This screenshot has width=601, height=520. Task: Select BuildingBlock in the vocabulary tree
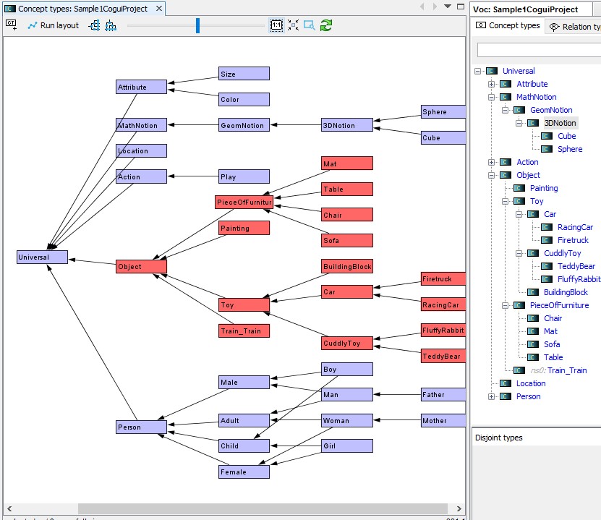tap(566, 292)
